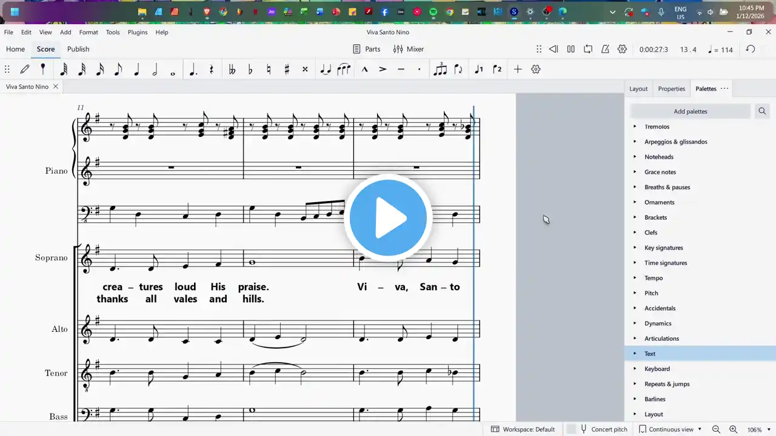Switch to the Properties tab

click(x=671, y=88)
